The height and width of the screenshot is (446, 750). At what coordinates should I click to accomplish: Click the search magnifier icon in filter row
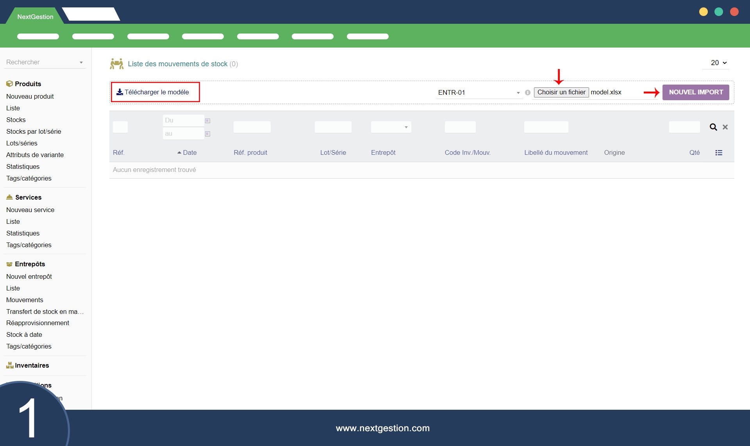(713, 127)
